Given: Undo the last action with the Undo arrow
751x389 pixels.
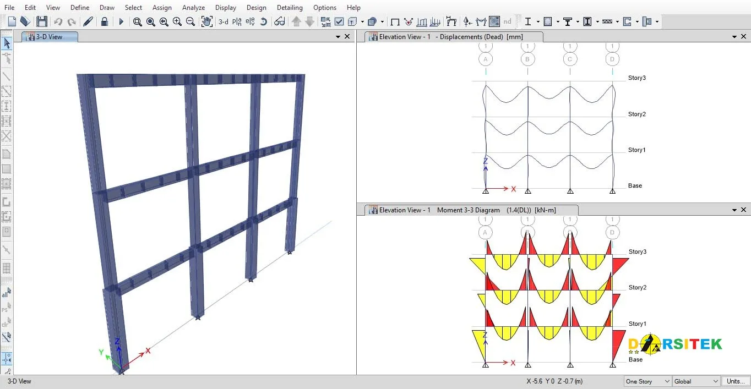Looking at the screenshot, I should click(x=58, y=21).
